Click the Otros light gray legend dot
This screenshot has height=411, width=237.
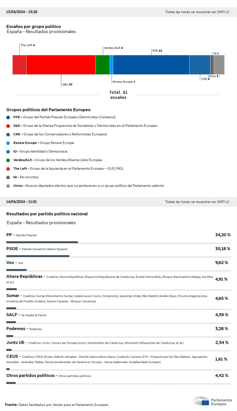(x=8, y=186)
